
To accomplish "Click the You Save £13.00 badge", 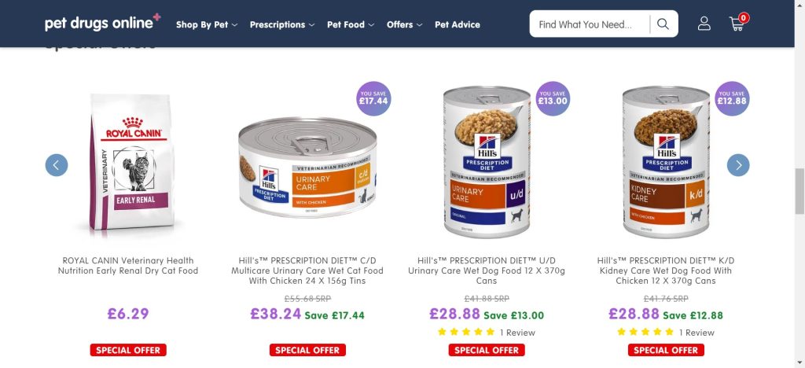I will 553,98.
